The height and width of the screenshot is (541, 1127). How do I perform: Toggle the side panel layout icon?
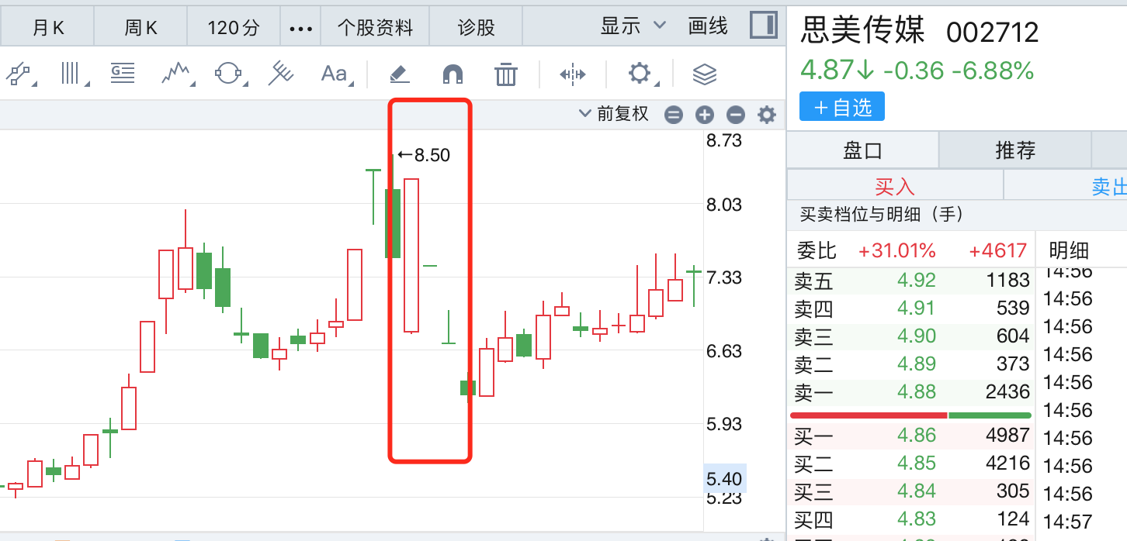pyautogui.click(x=764, y=26)
